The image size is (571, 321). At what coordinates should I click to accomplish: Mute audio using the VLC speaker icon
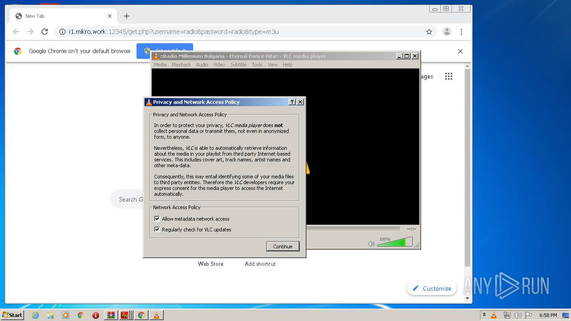pos(371,243)
